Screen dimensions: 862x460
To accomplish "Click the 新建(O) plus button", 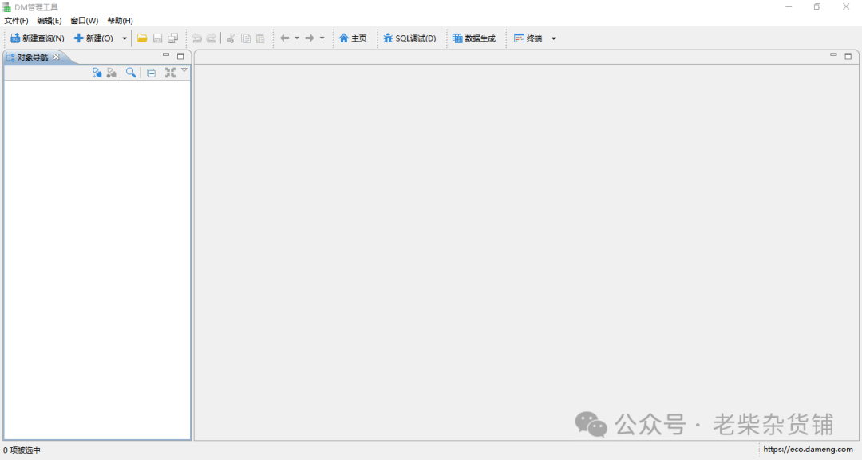I will [93, 38].
